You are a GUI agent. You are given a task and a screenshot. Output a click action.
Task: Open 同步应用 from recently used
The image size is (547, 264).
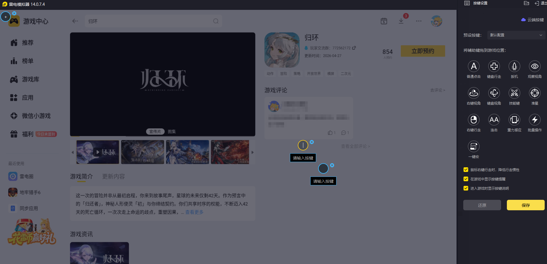[x=23, y=208]
